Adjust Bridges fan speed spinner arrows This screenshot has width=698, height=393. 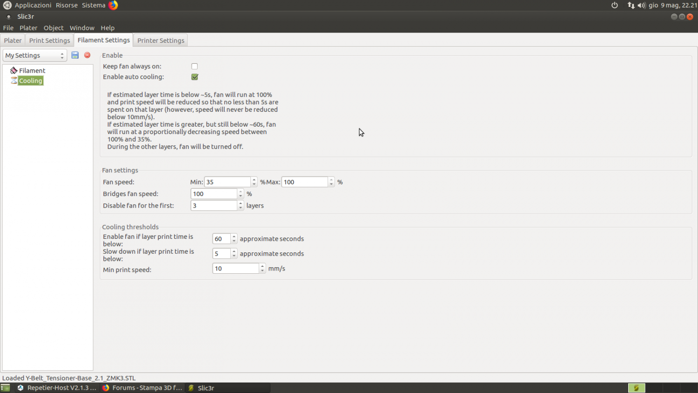point(241,194)
